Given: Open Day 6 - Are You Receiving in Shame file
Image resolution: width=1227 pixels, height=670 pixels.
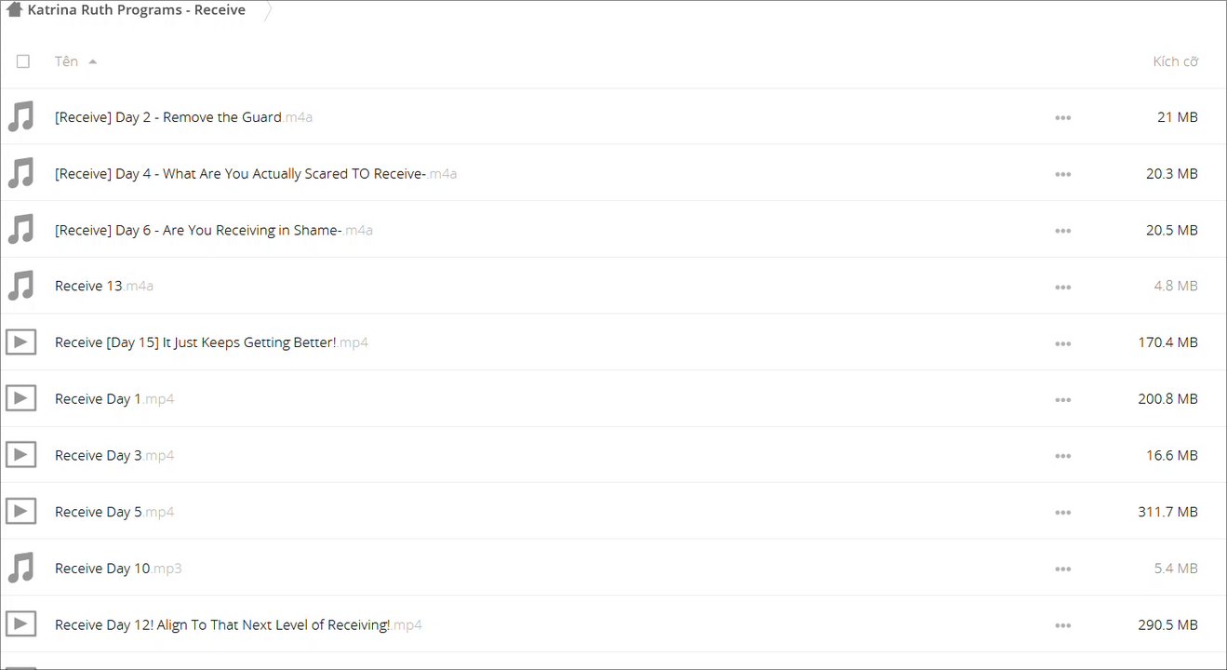Looking at the screenshot, I should [198, 230].
